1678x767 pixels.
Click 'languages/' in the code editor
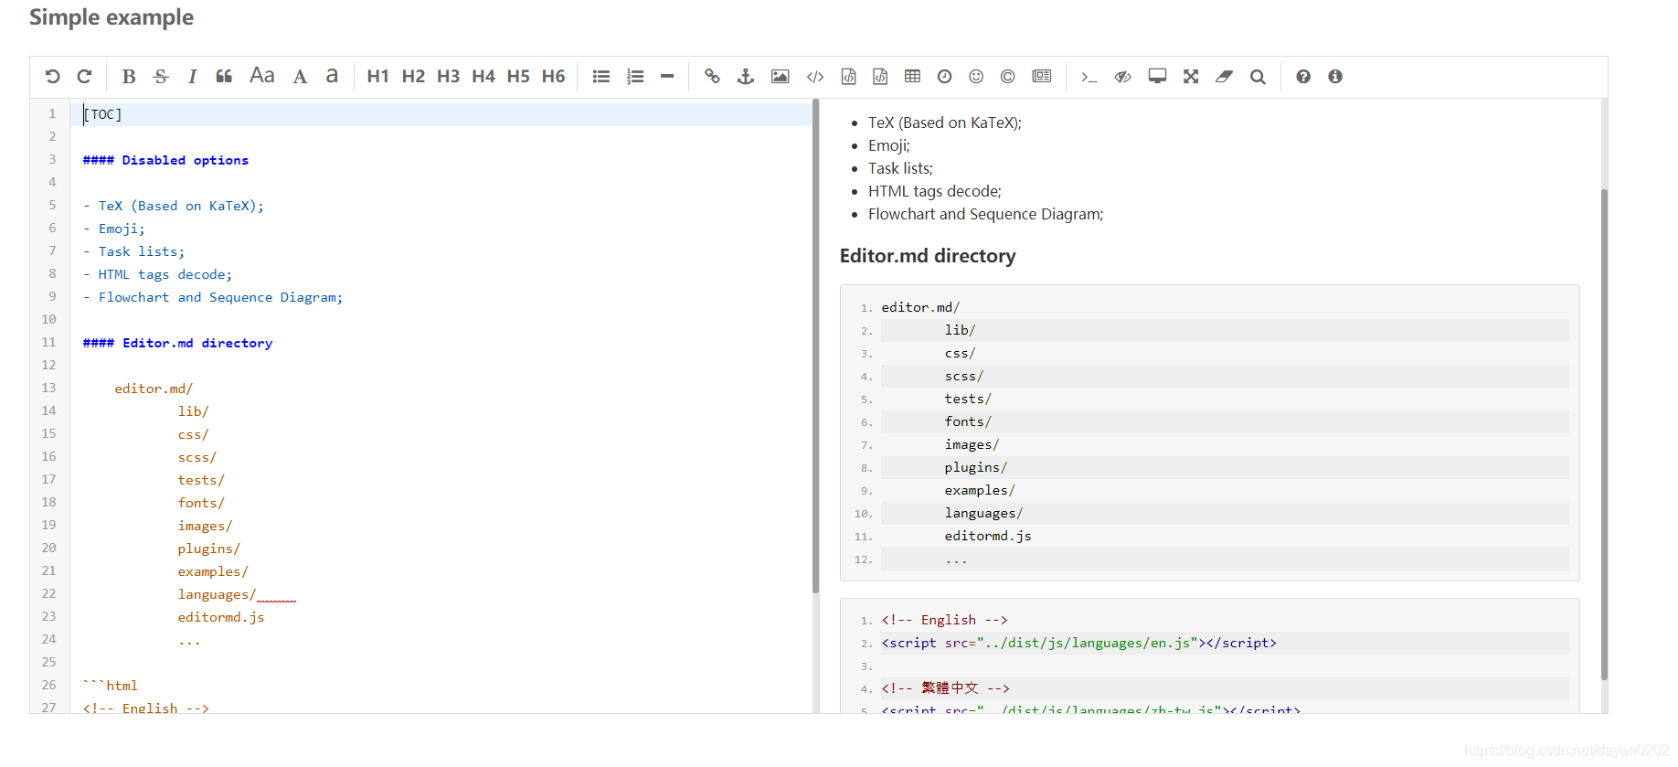[217, 594]
